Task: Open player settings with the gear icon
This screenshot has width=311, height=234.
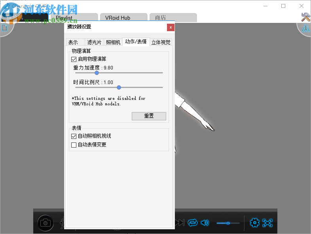Action: click(x=254, y=223)
